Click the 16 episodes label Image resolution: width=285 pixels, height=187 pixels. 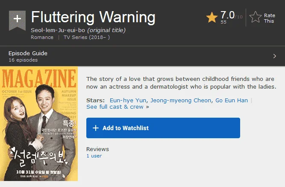(x=23, y=60)
